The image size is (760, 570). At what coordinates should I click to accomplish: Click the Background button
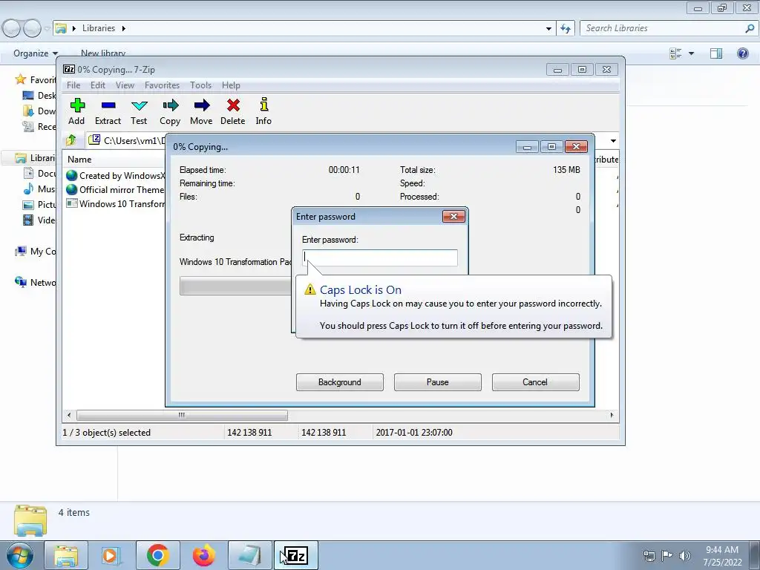340,382
